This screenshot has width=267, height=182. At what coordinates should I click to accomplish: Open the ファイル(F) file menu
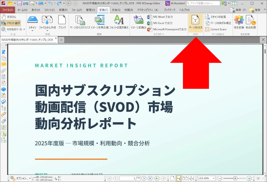click(8, 10)
